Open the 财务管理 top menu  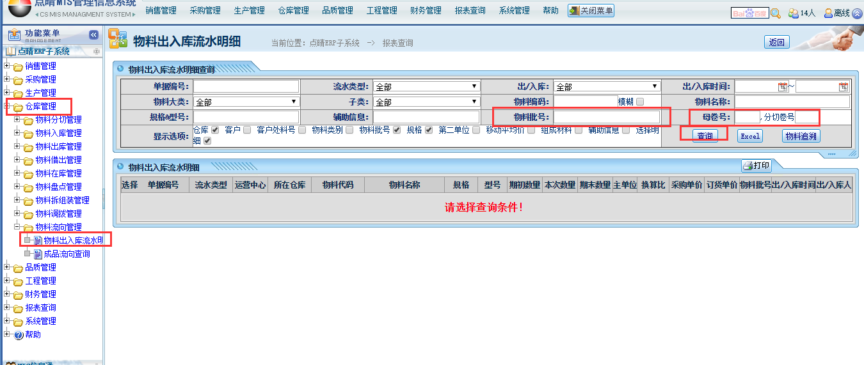(426, 11)
